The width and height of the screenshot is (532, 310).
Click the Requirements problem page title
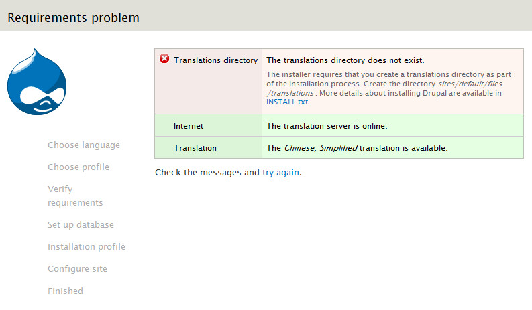pos(74,18)
